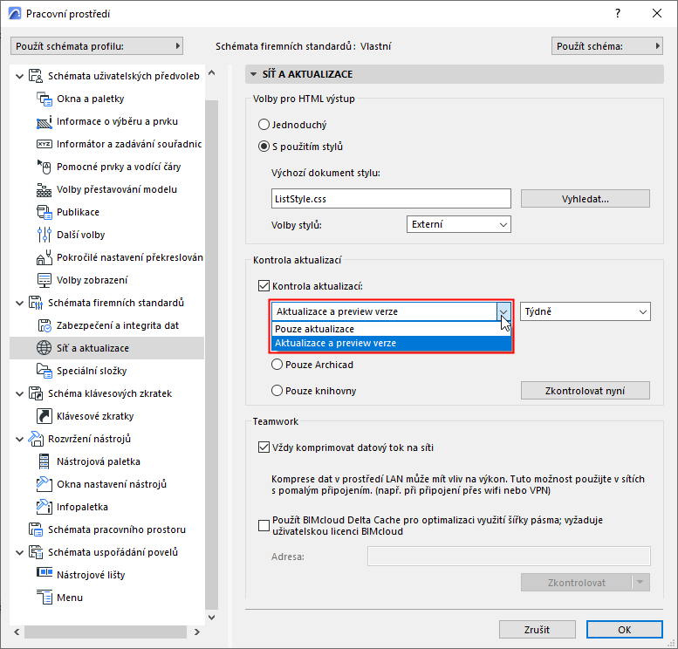Click the Pomocné prvky a vodící čáry icon

(x=45, y=167)
